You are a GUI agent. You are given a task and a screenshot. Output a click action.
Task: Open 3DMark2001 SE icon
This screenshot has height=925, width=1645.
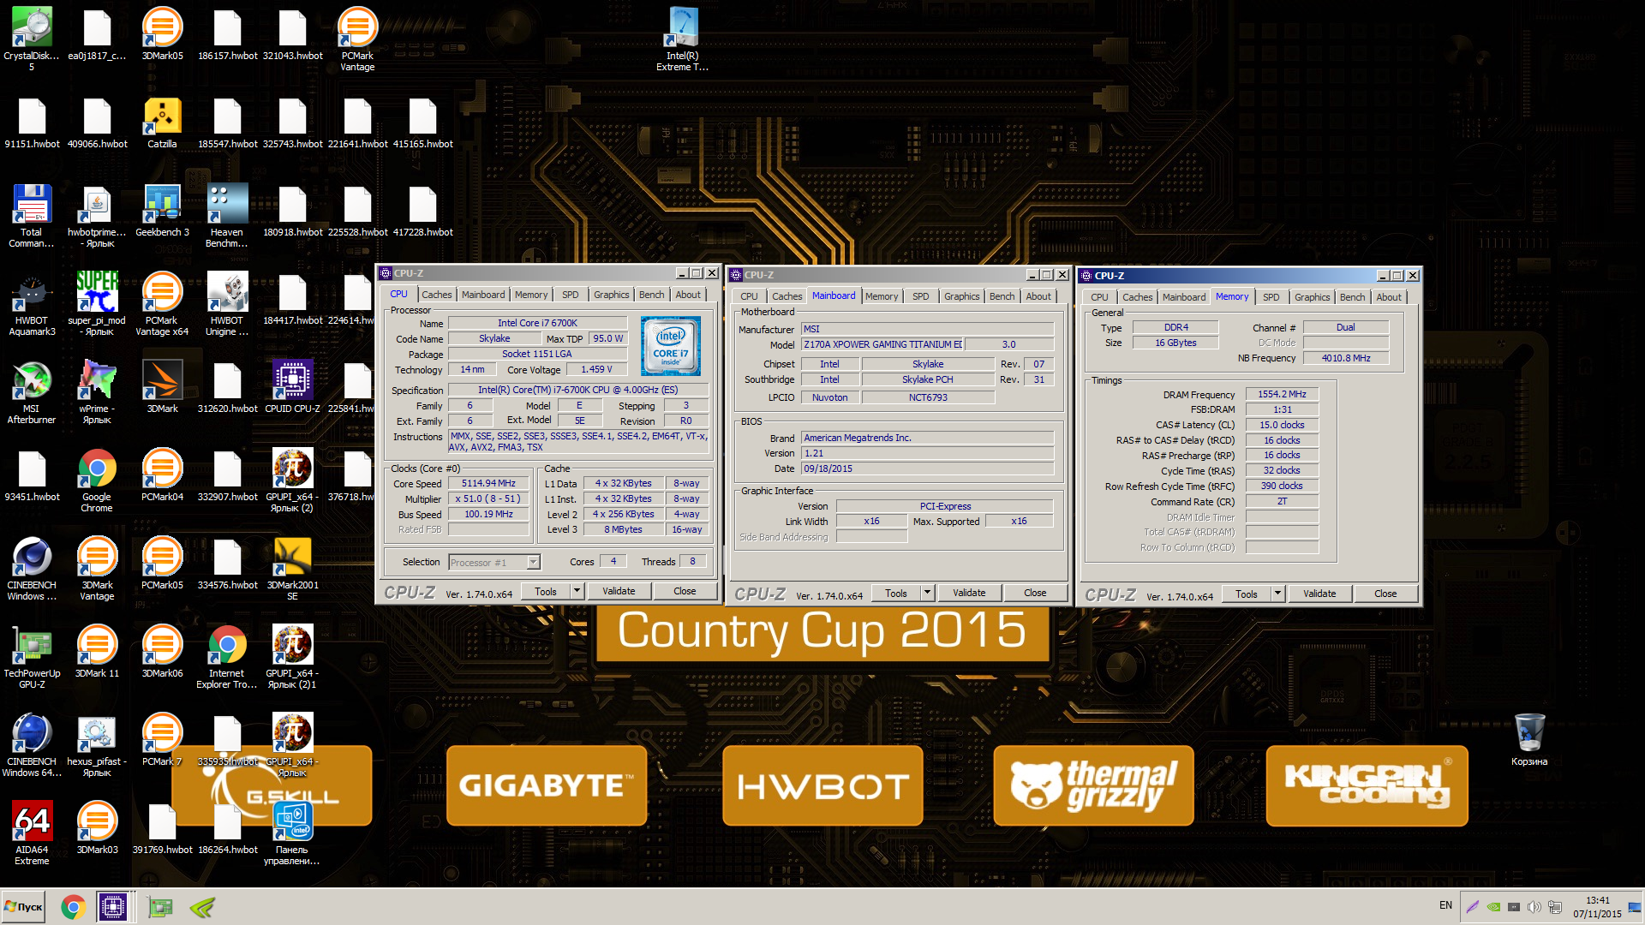coord(292,569)
